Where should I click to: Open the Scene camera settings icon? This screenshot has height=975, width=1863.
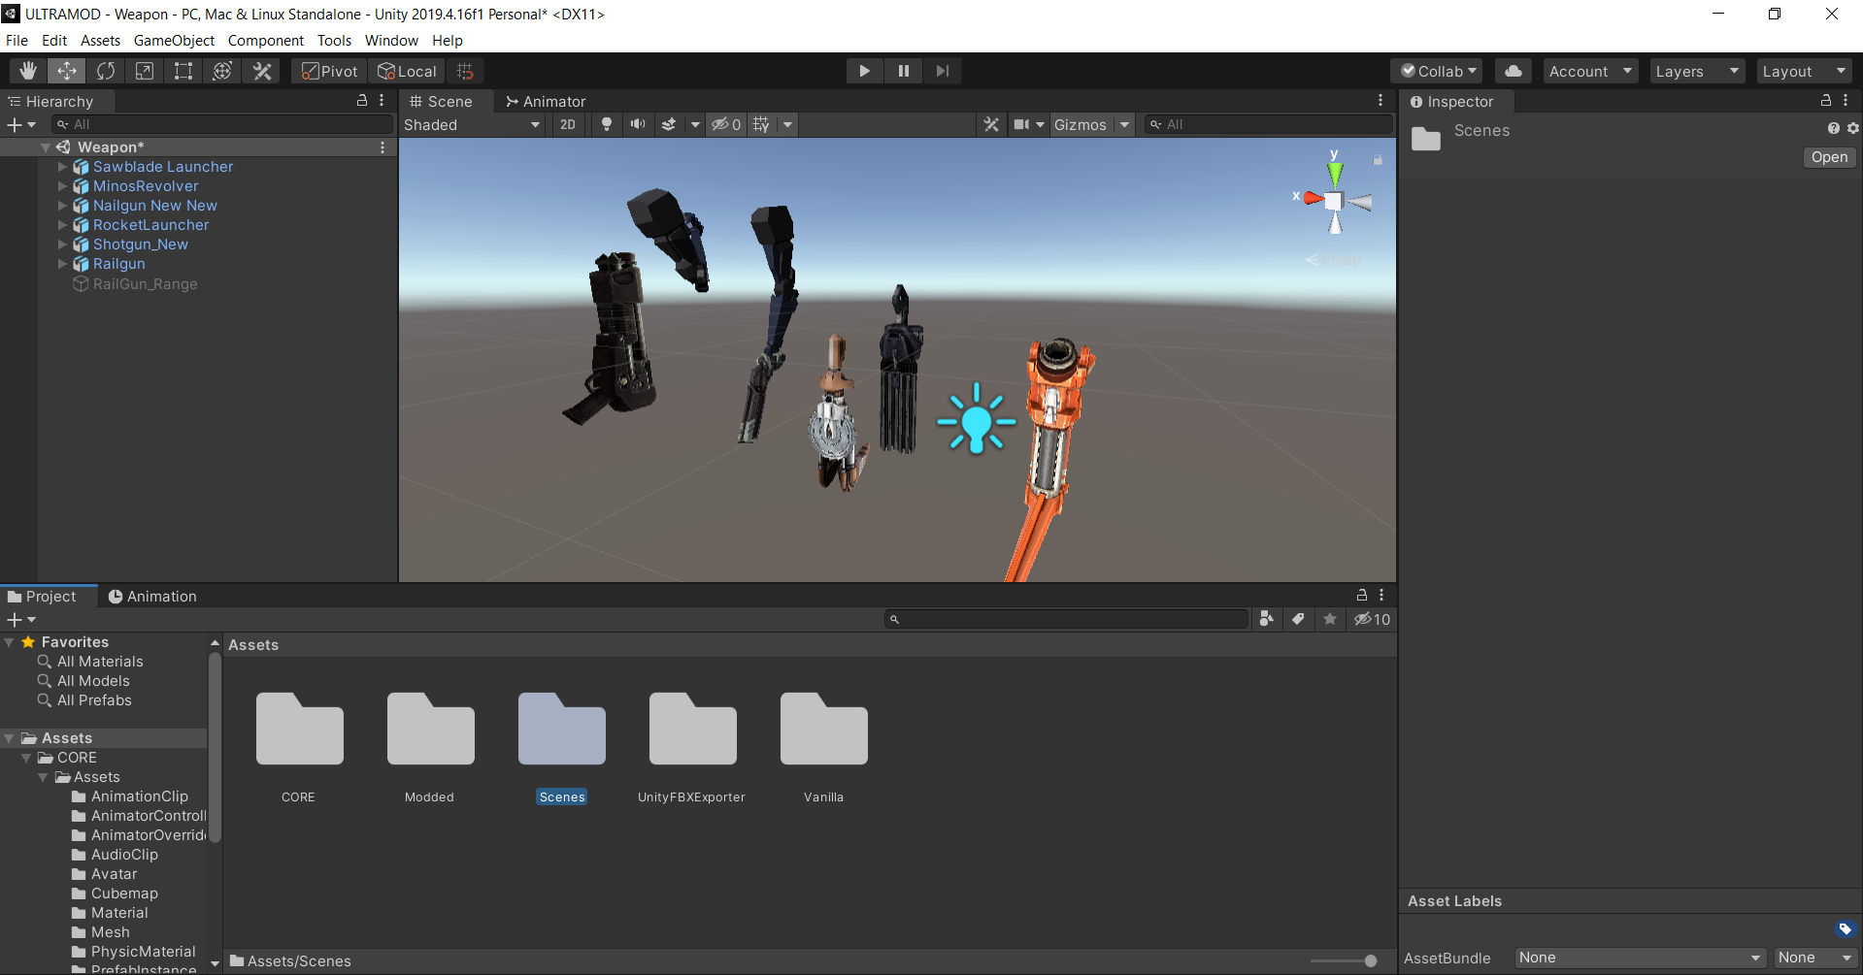(x=1021, y=124)
